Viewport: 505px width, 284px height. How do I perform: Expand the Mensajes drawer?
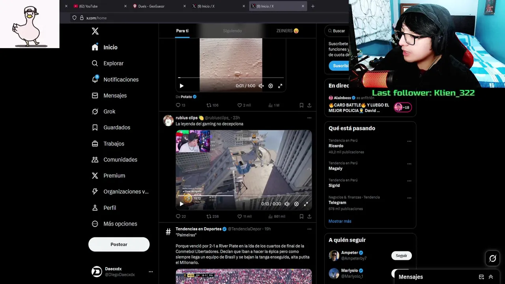click(x=491, y=277)
